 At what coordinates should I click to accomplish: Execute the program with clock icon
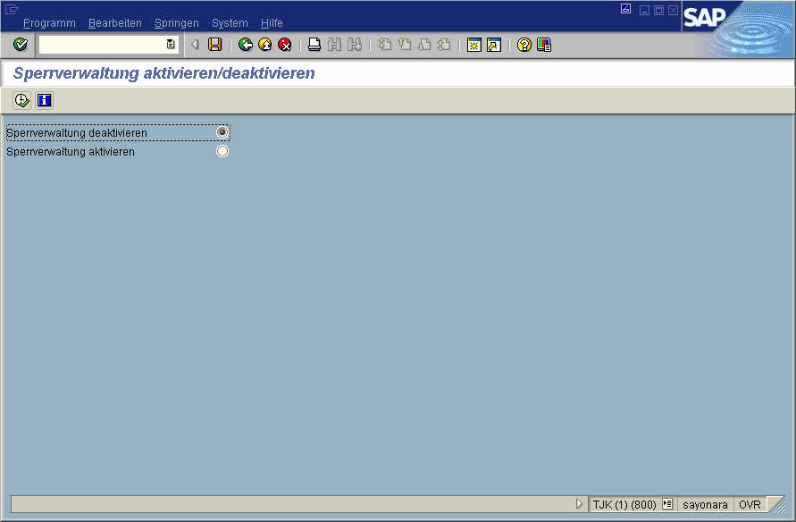(22, 100)
